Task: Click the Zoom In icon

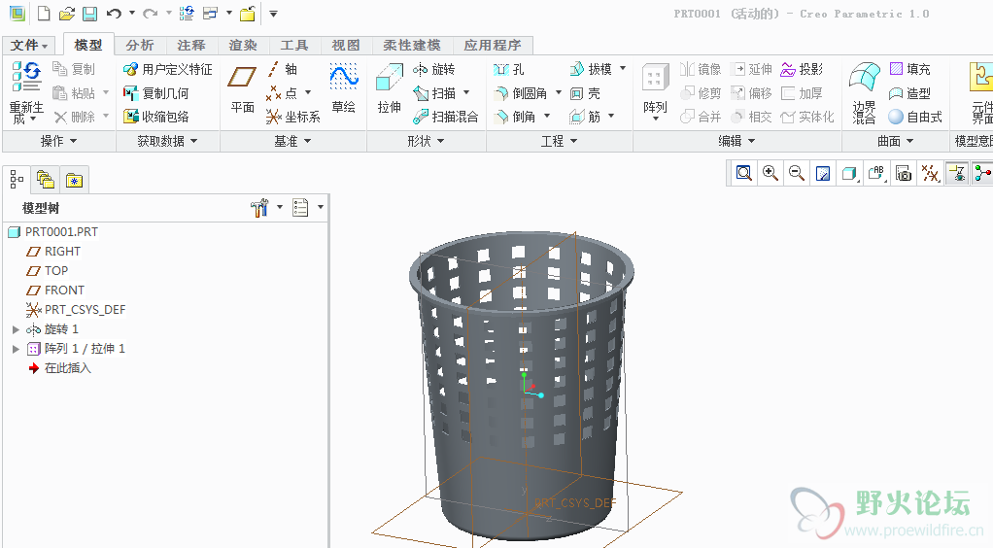Action: point(770,172)
